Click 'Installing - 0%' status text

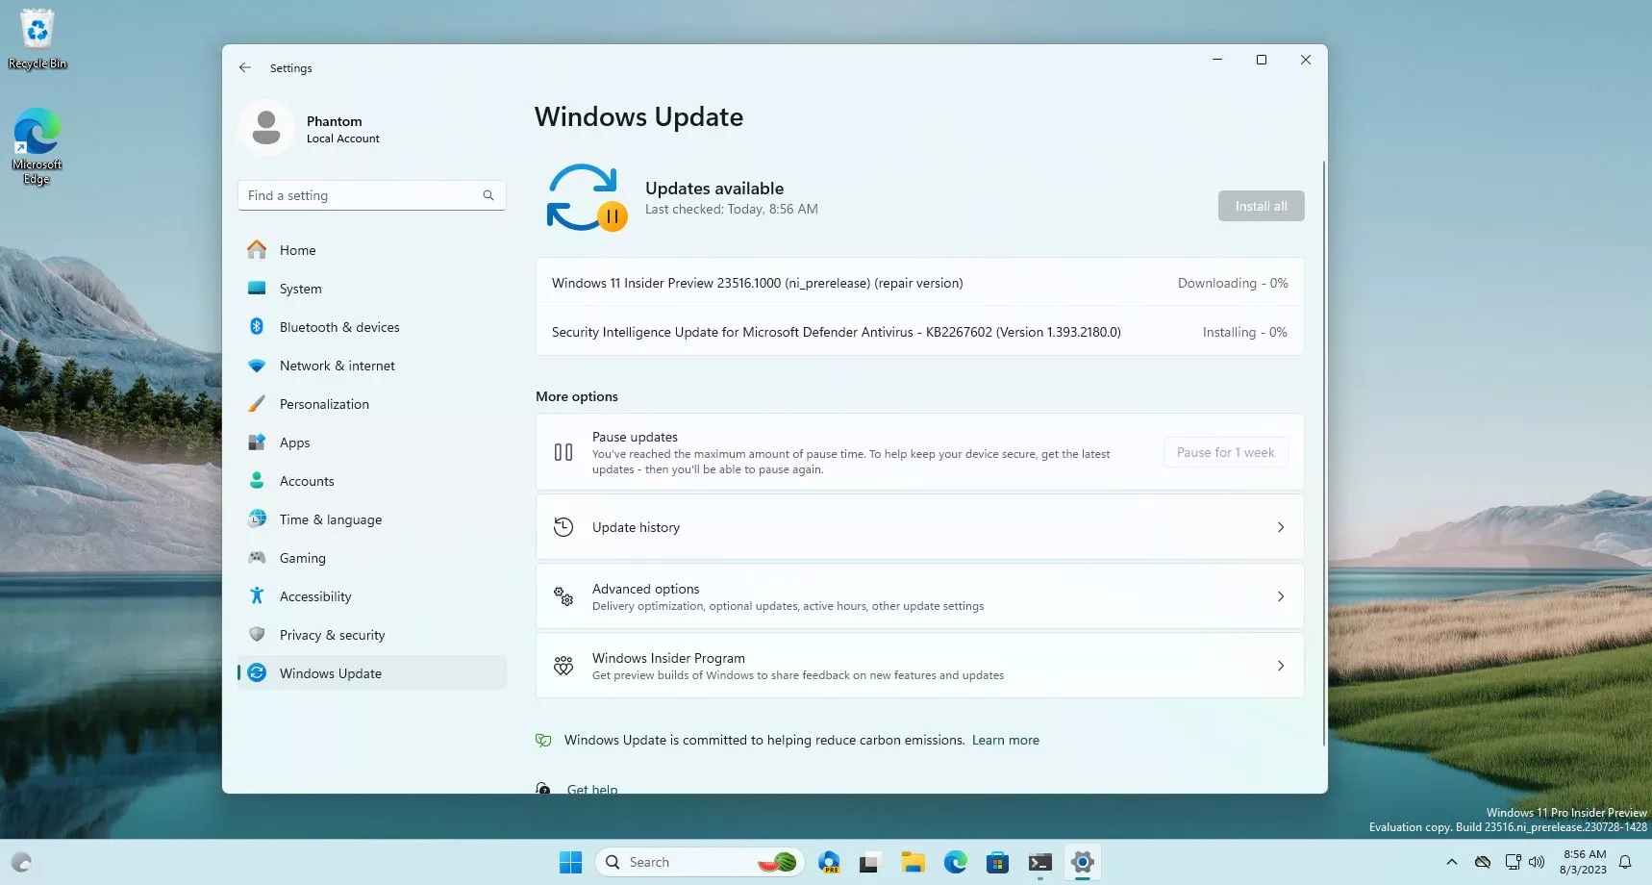[1244, 332]
